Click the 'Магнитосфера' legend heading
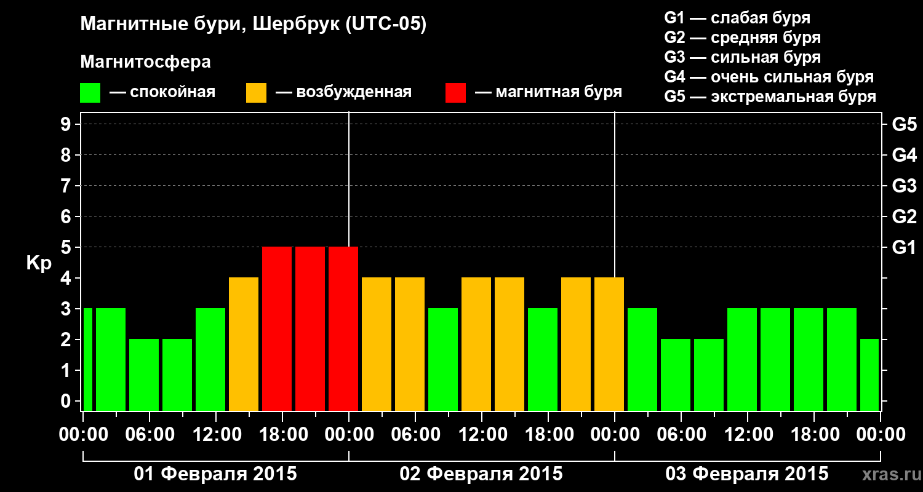Image resolution: width=923 pixels, height=492 pixels. pos(145,62)
